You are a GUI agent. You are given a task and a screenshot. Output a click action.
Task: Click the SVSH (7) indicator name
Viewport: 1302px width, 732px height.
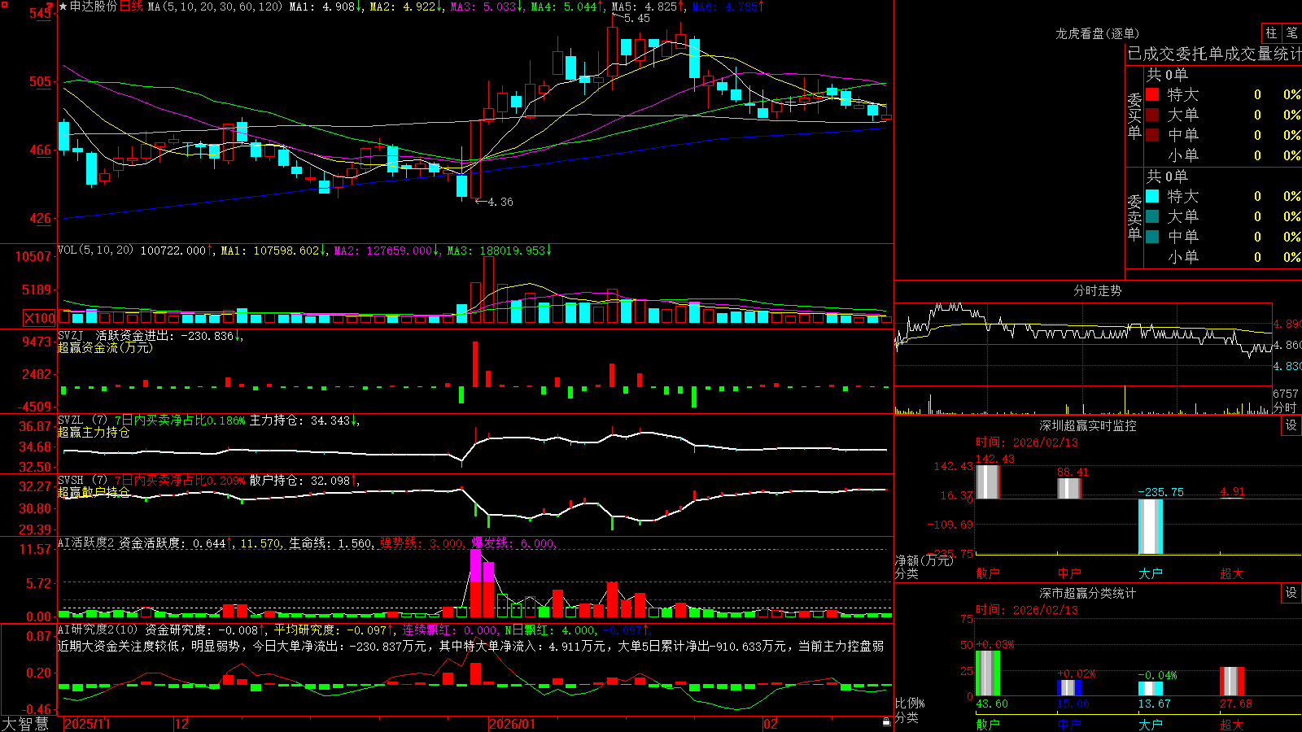(82, 481)
